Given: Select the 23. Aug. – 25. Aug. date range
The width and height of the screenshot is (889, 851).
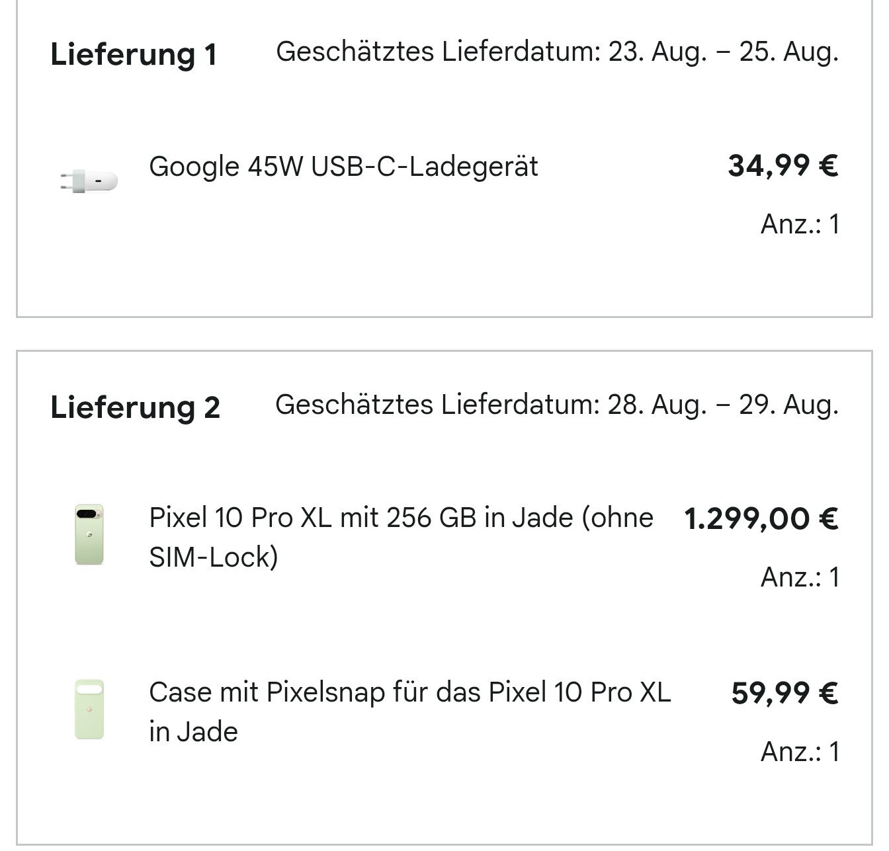Looking at the screenshot, I should pyautogui.click(x=723, y=52).
